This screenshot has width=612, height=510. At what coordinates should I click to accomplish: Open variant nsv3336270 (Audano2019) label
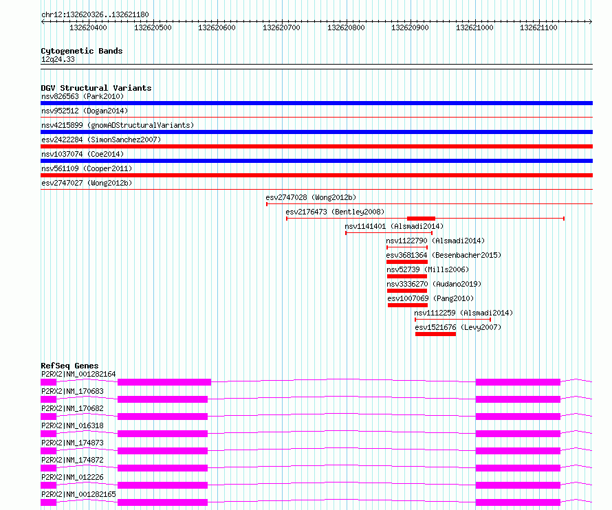click(x=434, y=284)
